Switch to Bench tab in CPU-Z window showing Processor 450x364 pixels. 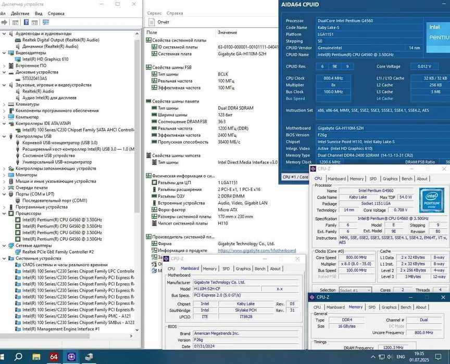(407, 178)
